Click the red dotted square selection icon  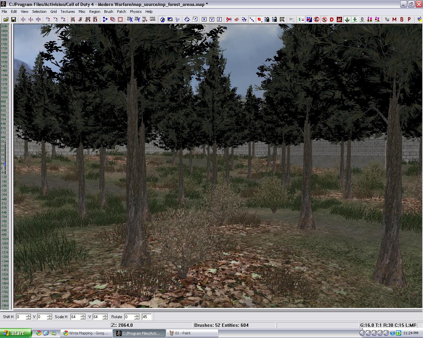tap(120, 19)
